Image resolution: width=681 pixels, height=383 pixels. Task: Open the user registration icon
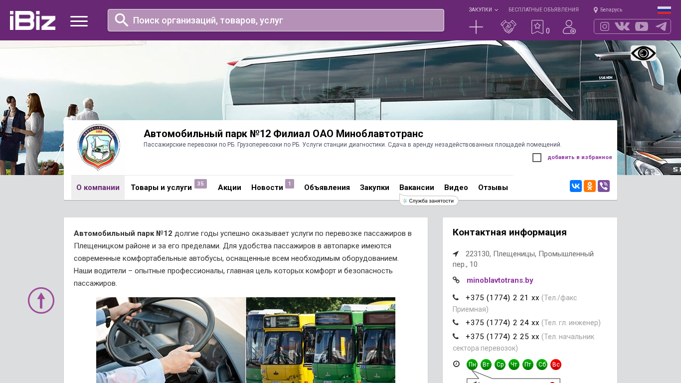569,27
